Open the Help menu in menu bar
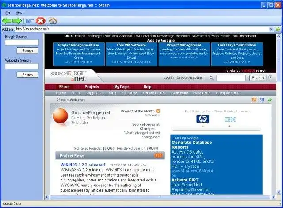The height and width of the screenshot is (208, 283). click(19, 13)
